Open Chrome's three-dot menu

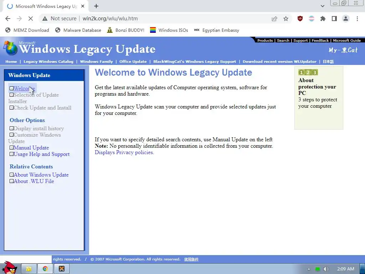[357, 19]
